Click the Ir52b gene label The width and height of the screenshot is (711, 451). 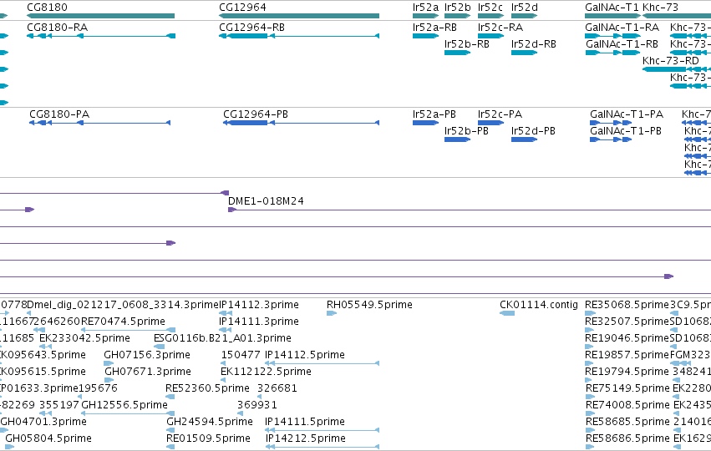(458, 8)
